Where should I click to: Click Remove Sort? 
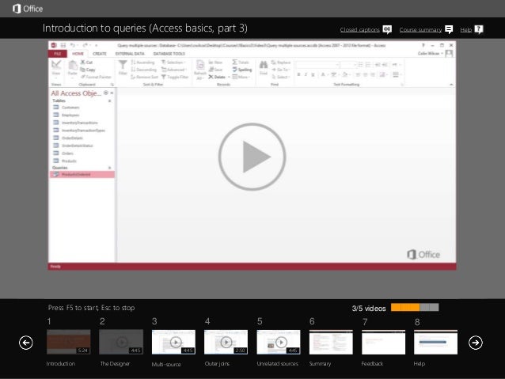coord(144,77)
